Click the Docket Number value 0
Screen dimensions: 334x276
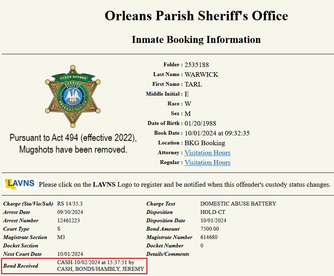click(x=202, y=246)
